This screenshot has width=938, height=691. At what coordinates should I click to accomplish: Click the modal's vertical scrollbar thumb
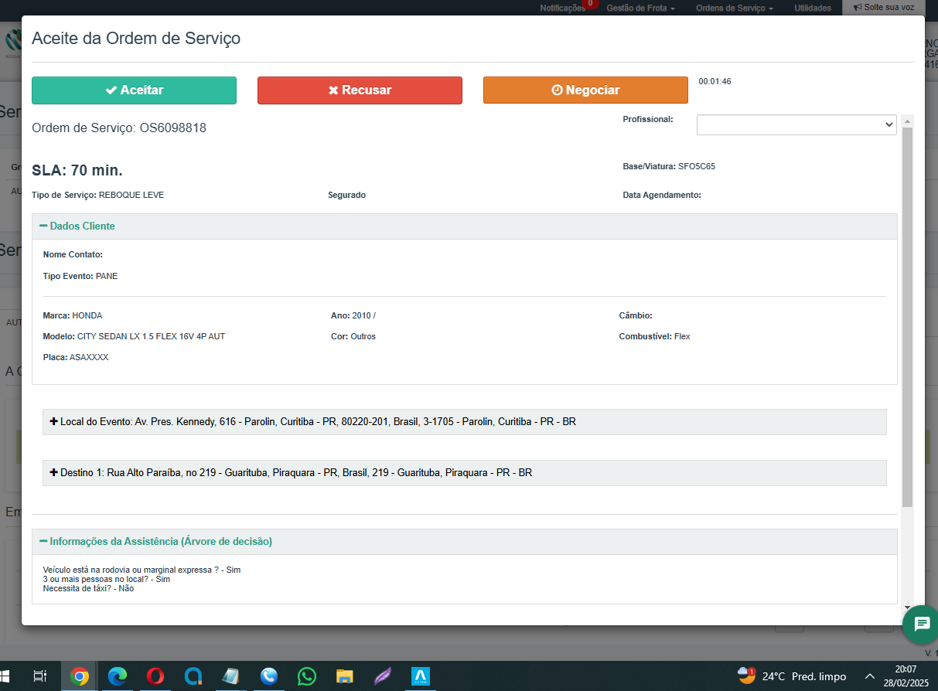(908, 317)
